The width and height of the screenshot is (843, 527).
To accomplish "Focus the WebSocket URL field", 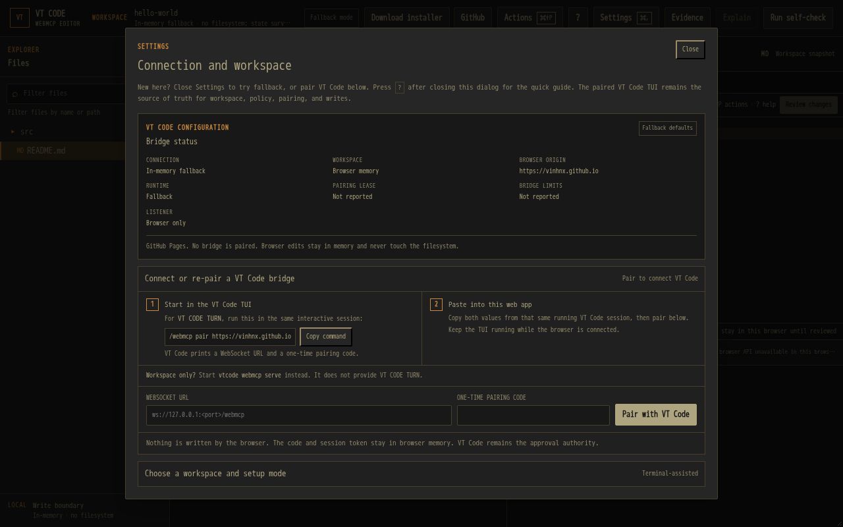I will tap(299, 415).
